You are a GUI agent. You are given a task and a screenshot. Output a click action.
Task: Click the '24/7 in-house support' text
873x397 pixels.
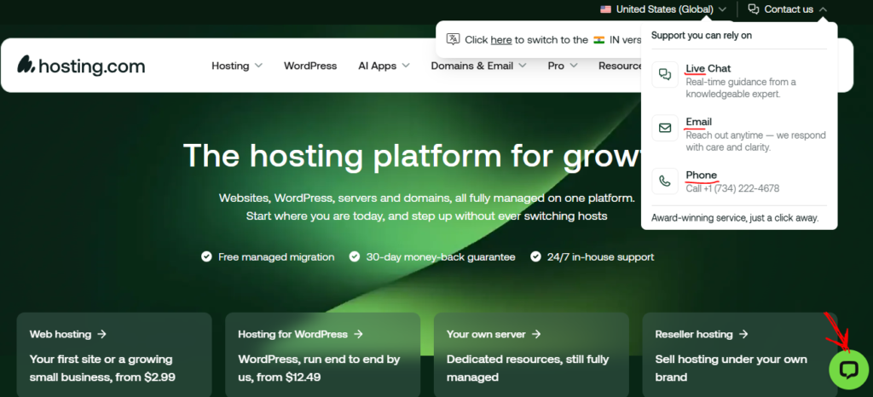(x=601, y=257)
